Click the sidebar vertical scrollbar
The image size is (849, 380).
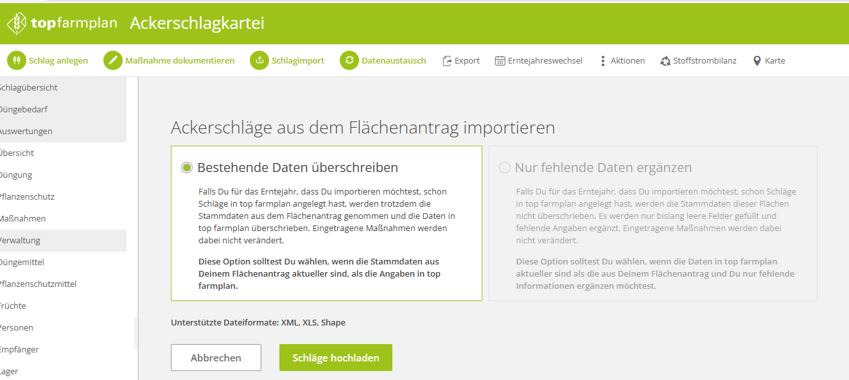point(136,334)
